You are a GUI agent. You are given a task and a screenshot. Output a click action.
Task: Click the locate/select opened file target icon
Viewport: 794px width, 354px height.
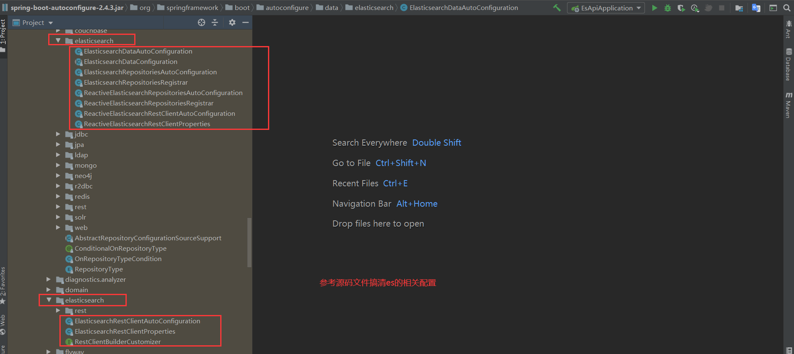(x=202, y=22)
